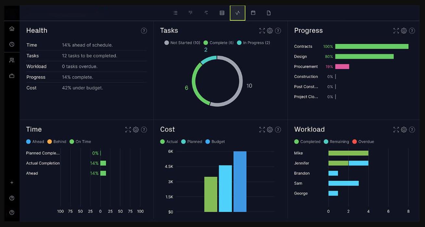Image resolution: width=425 pixels, height=227 pixels.
Task: Toggle Behind legend in Time chart
Action: 57,142
